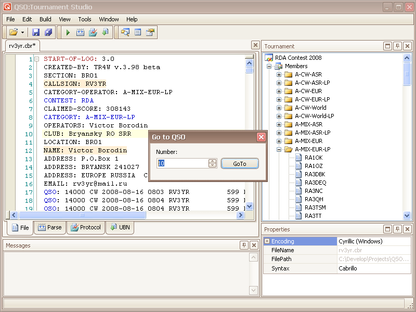Click the Save All toolbar icon

(48, 32)
